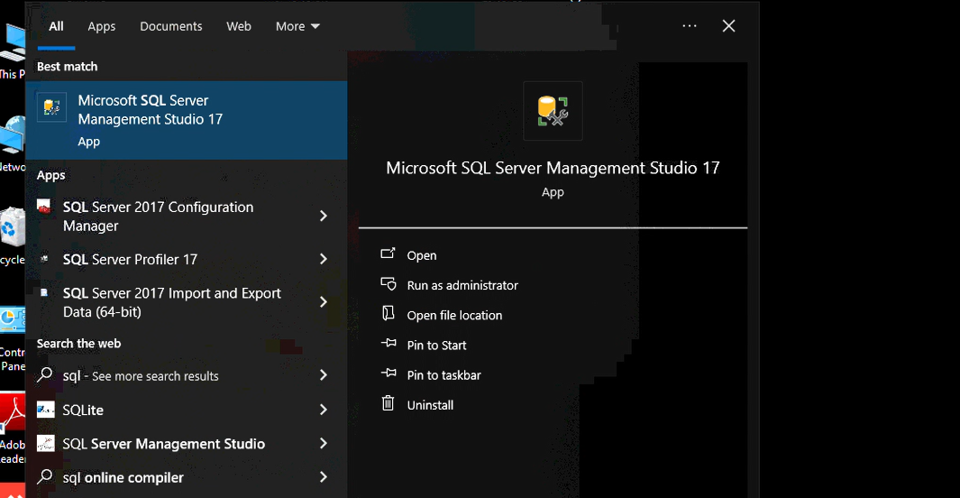This screenshot has height=498, width=960.
Task: Click the SSMS icon in best match row
Action: coord(52,107)
